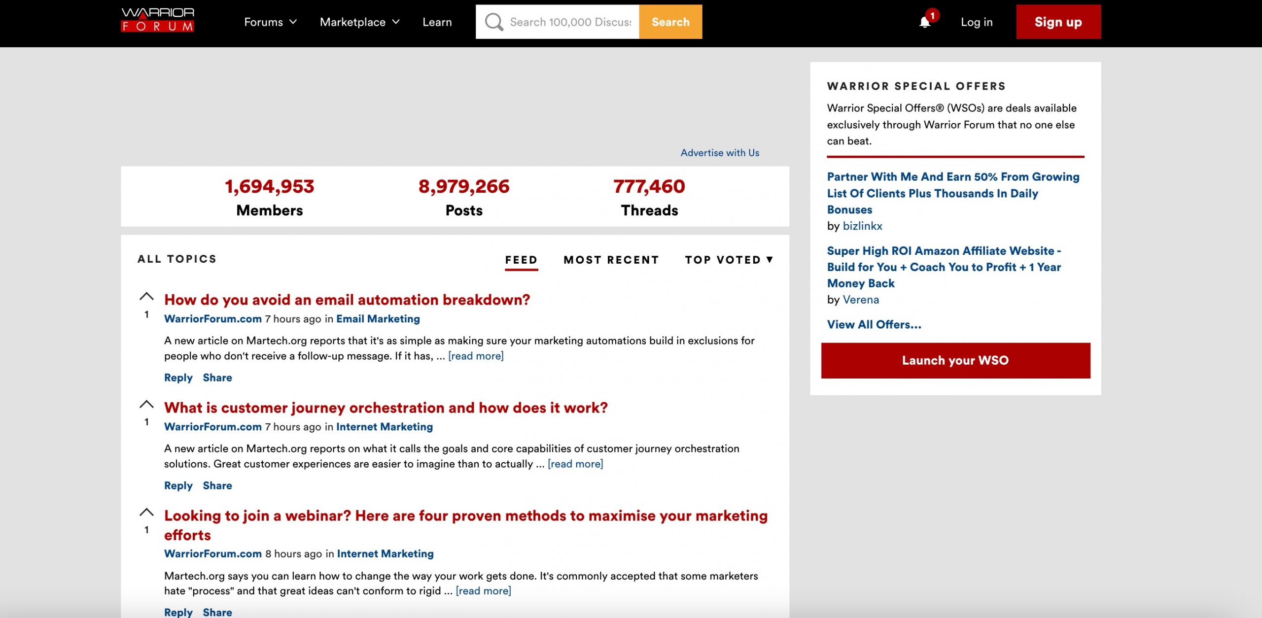Image resolution: width=1262 pixels, height=618 pixels.
Task: Click the WARRIOR SPECIAL OFFERS heading
Action: pos(916,86)
